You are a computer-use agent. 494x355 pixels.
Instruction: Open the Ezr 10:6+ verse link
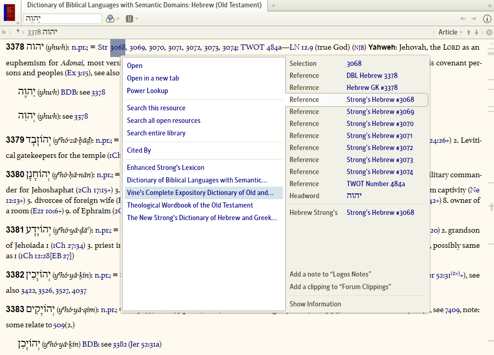[48, 211]
